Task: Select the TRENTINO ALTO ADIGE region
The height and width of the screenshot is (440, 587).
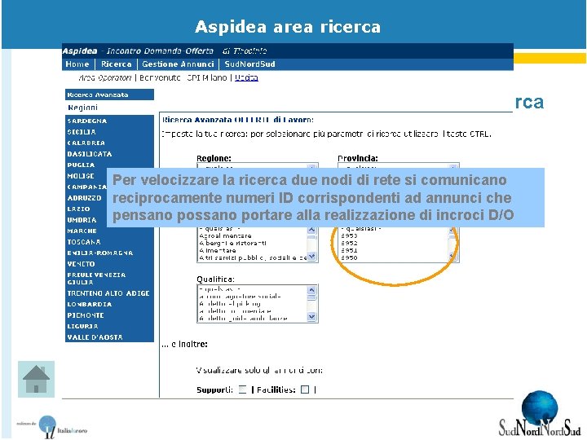Action: (108, 293)
